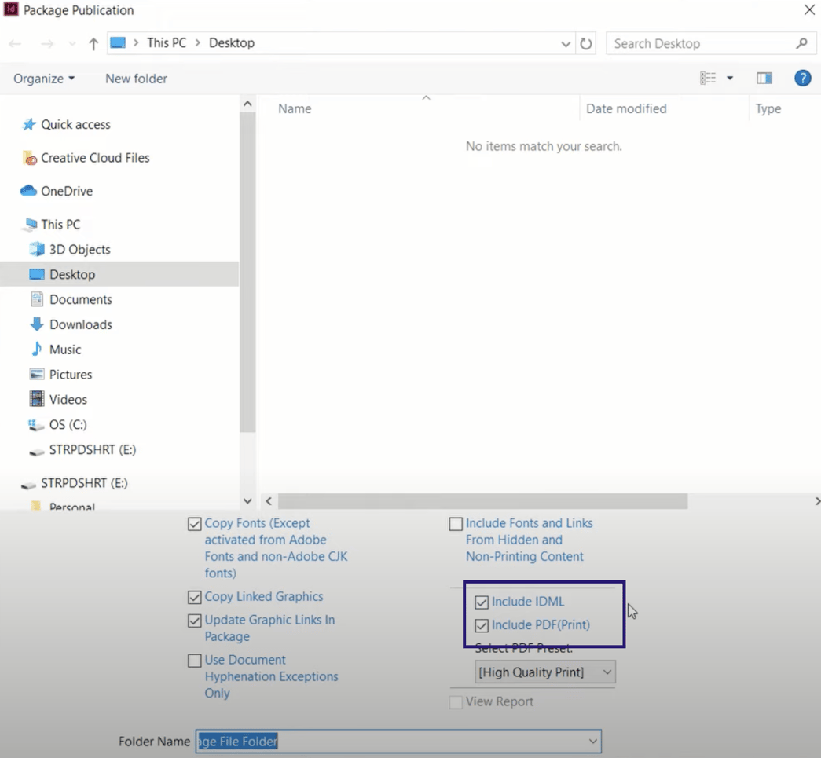The height and width of the screenshot is (758, 821).
Task: Toggle the preview pane icon
Action: [764, 78]
